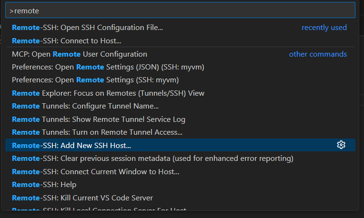Viewport: 364px width, 218px height.
Task: Select Remote Tunnels: Configure Tunnel Name
Action: pyautogui.click(x=85, y=106)
